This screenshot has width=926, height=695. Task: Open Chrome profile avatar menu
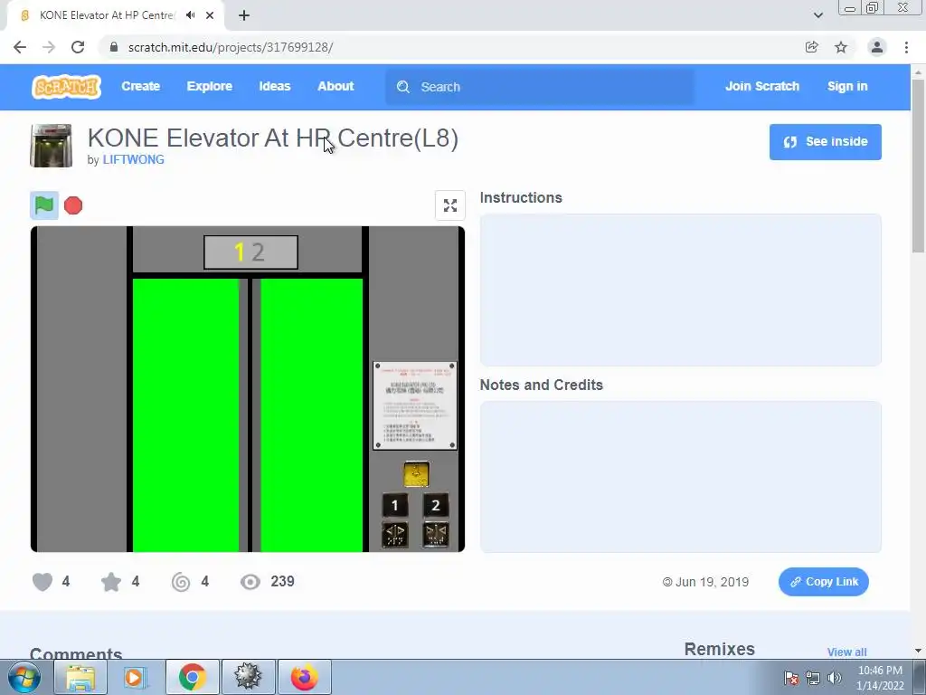coord(877,47)
